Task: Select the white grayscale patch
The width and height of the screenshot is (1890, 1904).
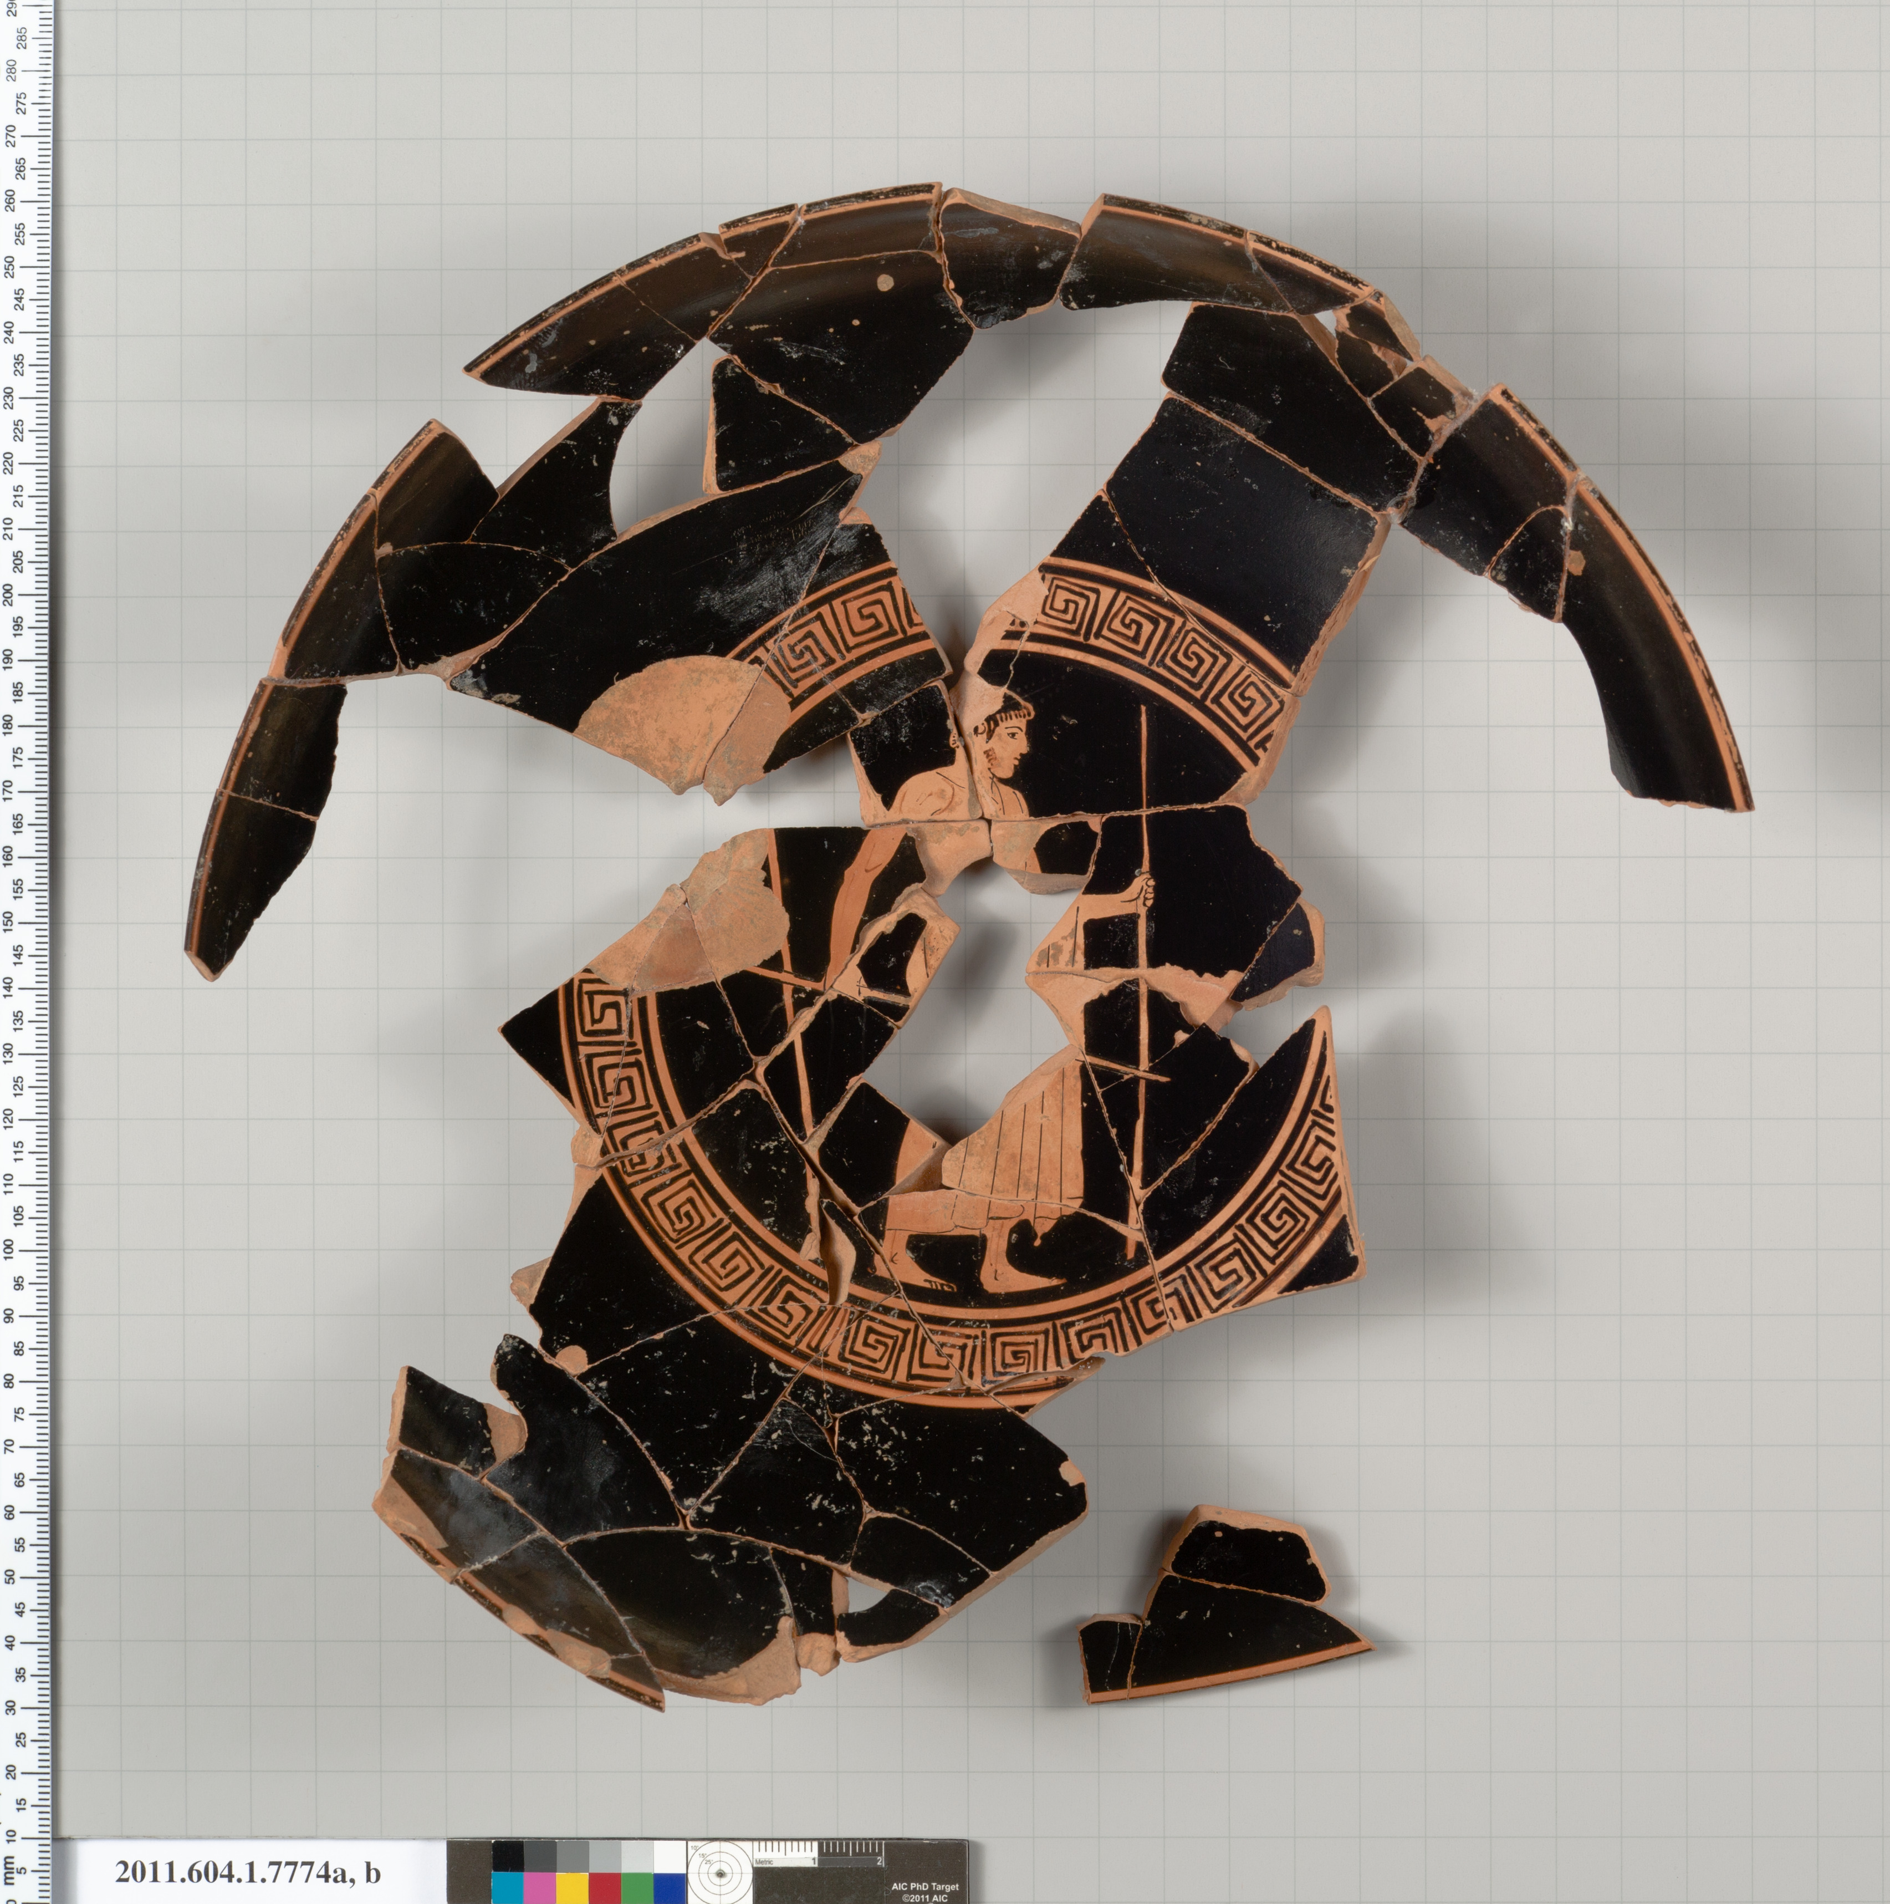Action: pos(670,1856)
